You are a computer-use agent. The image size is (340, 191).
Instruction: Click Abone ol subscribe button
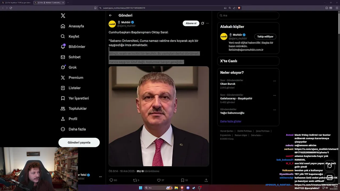(x=191, y=23)
